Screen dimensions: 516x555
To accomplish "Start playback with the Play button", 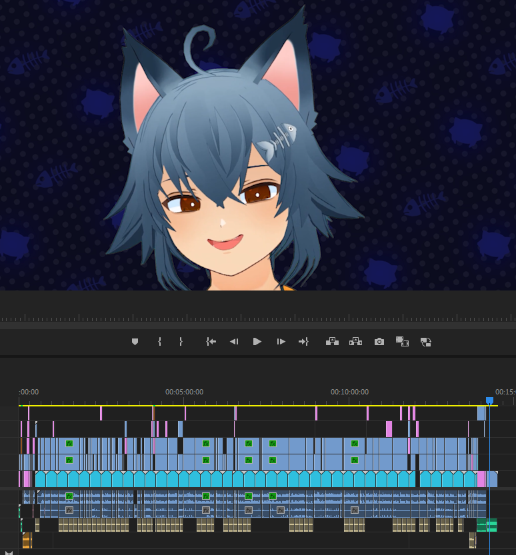I will (x=257, y=342).
